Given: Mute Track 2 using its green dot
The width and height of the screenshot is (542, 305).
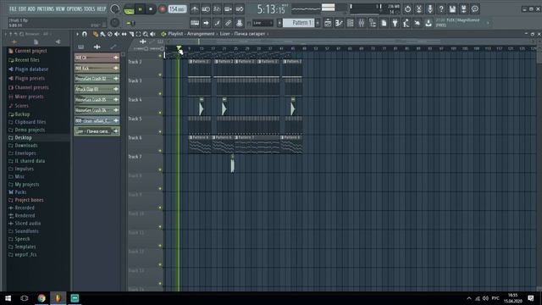Looking at the screenshot, I should point(160,75).
